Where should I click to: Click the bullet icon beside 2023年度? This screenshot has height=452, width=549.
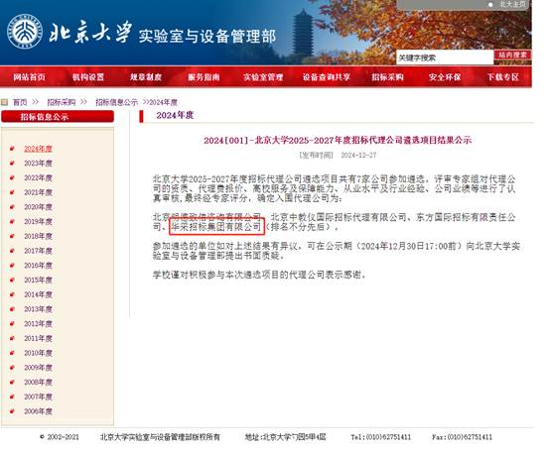click(x=12, y=164)
